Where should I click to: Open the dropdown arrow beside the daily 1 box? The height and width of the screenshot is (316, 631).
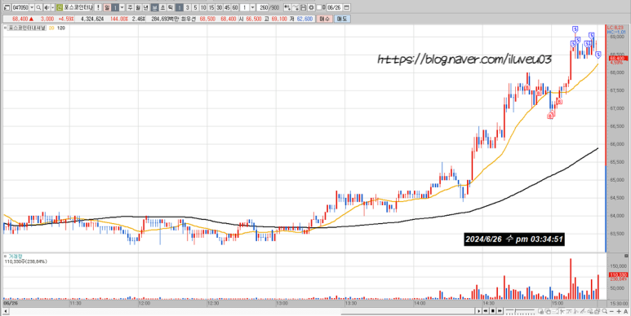tap(122, 7)
